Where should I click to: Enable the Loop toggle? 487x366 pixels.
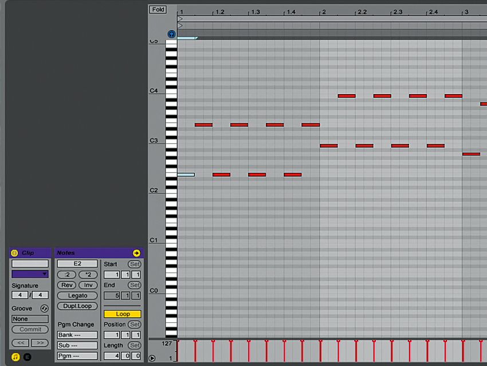[121, 314]
